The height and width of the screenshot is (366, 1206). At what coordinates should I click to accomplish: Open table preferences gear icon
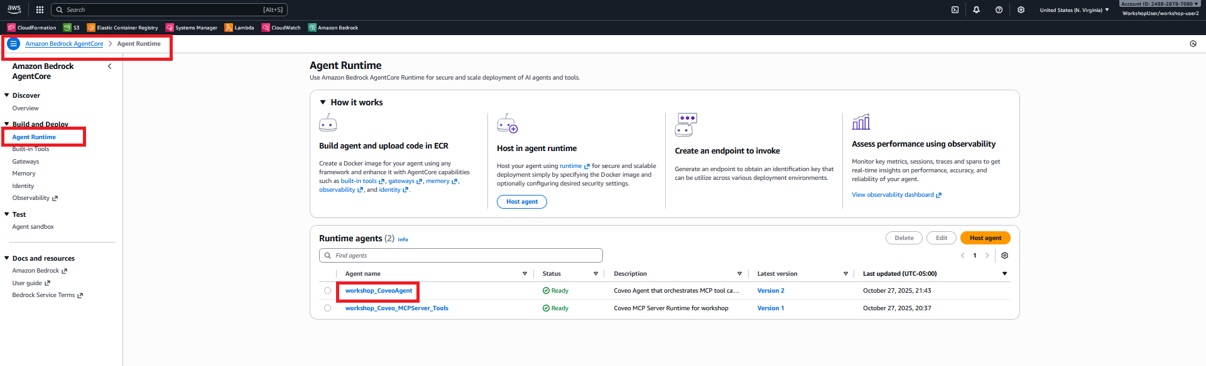1004,256
